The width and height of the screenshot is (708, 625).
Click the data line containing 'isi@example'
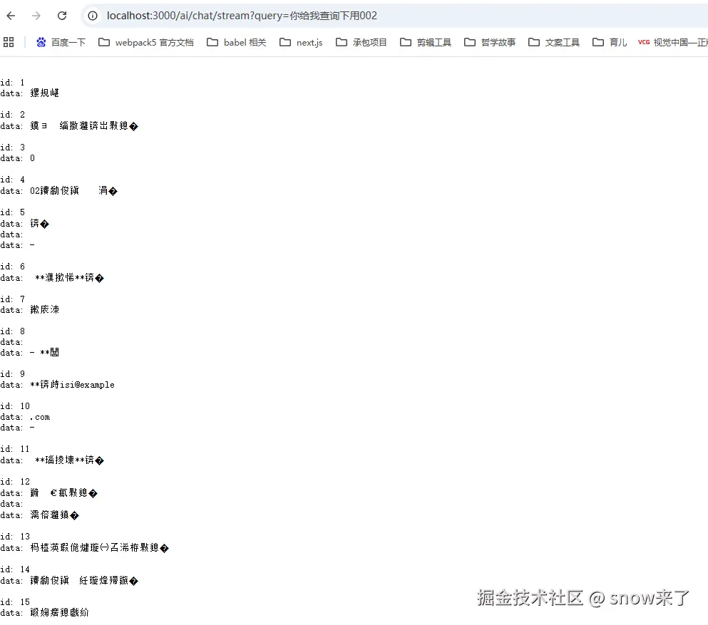pos(57,385)
